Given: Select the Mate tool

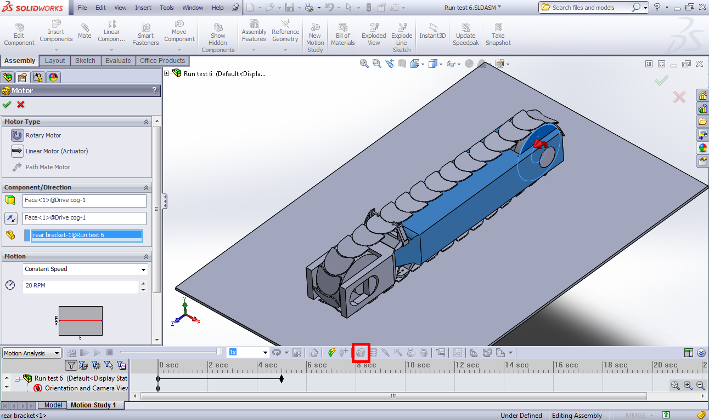Looking at the screenshot, I should tap(85, 31).
